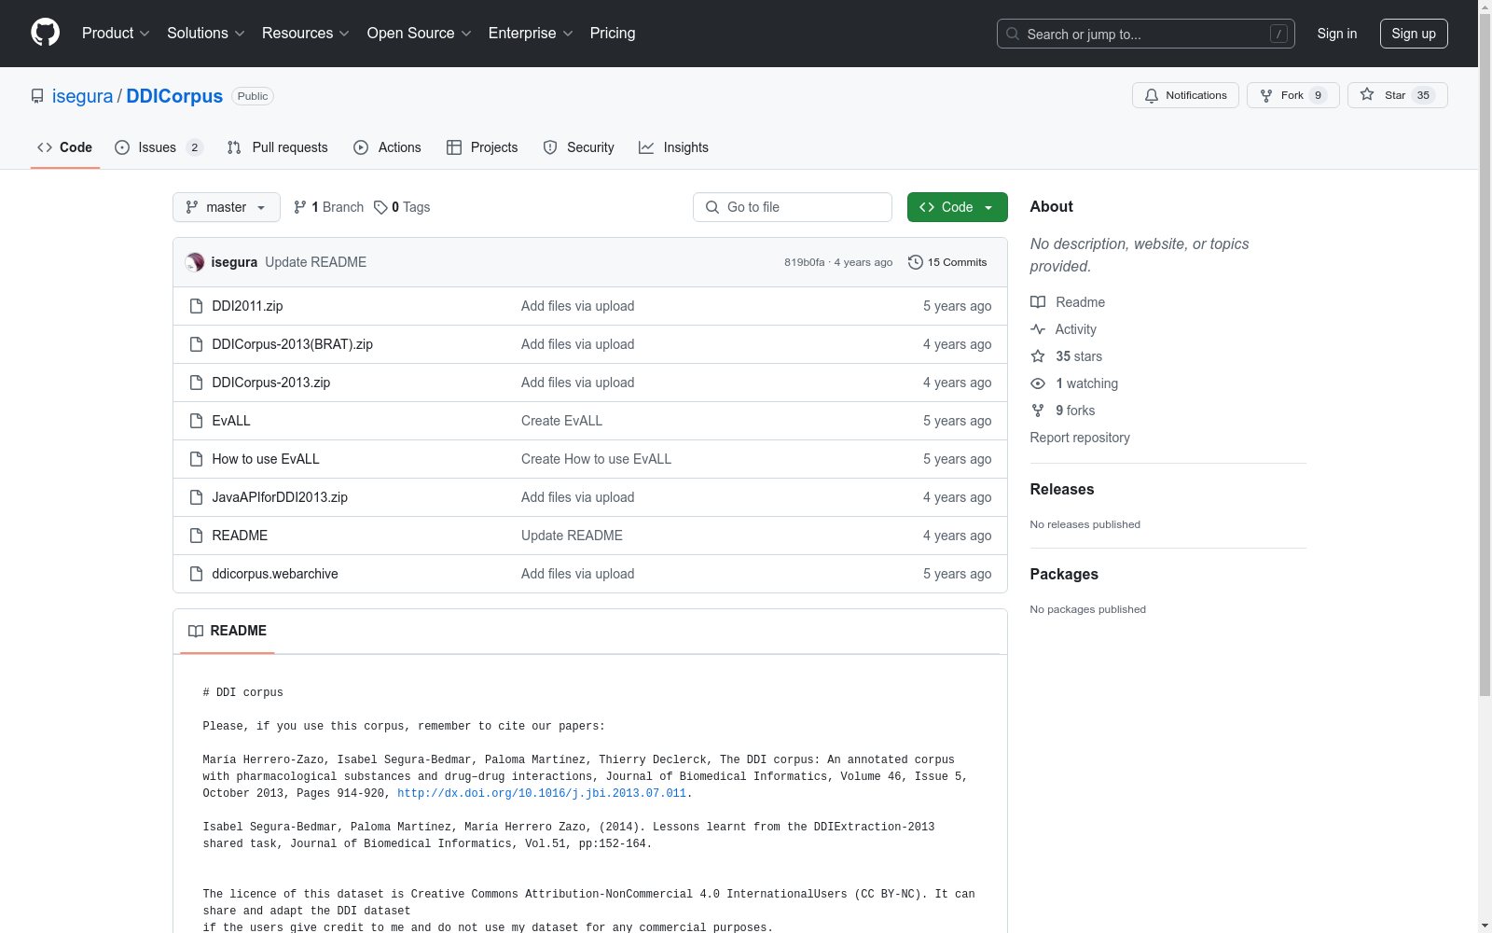Switch to the Issues tab
Image resolution: width=1492 pixels, height=933 pixels.
(159, 147)
